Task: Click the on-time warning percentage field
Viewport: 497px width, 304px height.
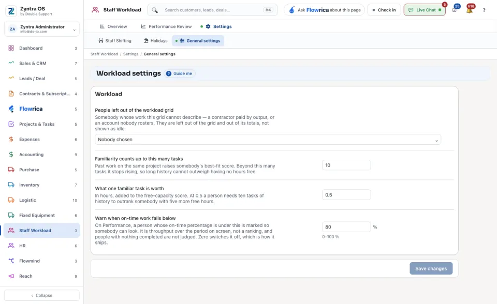Action: tap(346, 227)
